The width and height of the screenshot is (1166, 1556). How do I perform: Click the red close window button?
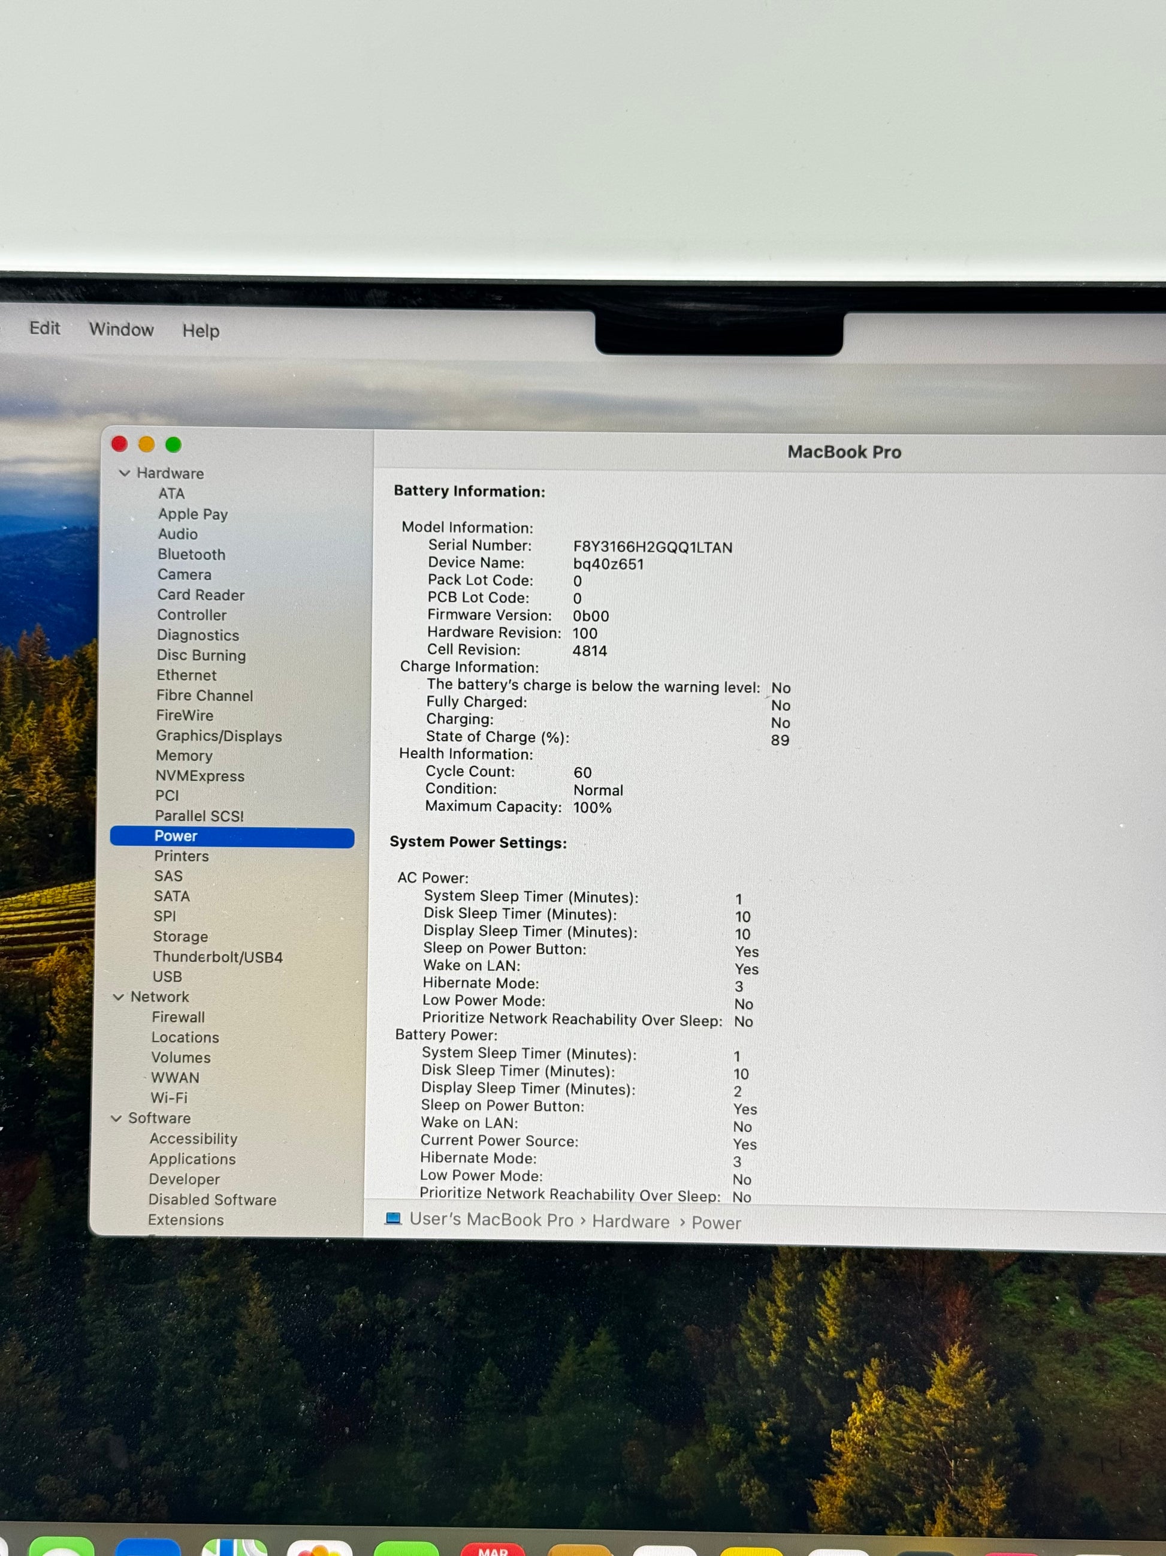(119, 444)
